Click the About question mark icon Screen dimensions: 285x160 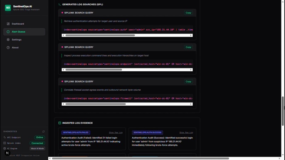[x=8, y=48]
